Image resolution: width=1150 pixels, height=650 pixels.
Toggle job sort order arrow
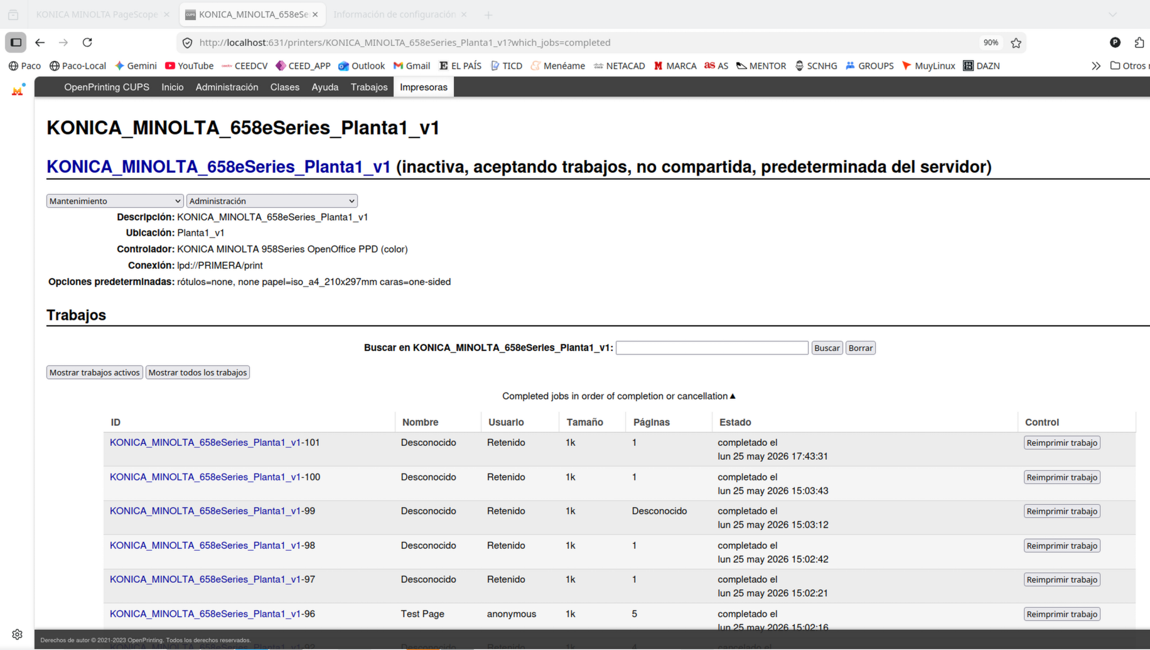tap(733, 396)
